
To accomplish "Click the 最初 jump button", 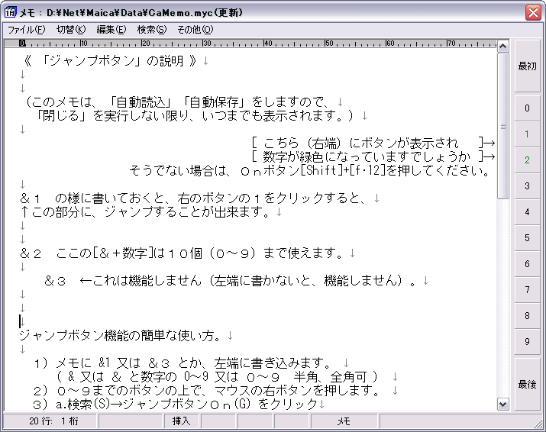I will coord(527,66).
